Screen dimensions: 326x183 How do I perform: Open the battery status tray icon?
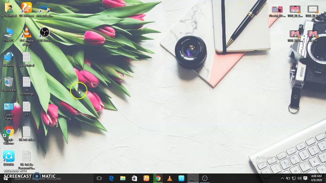pos(288,178)
